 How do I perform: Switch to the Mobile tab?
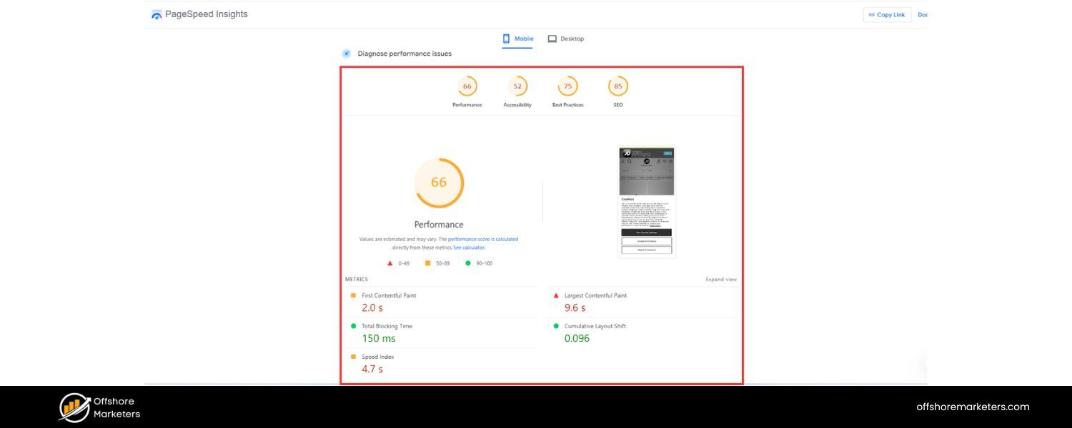pyautogui.click(x=518, y=39)
